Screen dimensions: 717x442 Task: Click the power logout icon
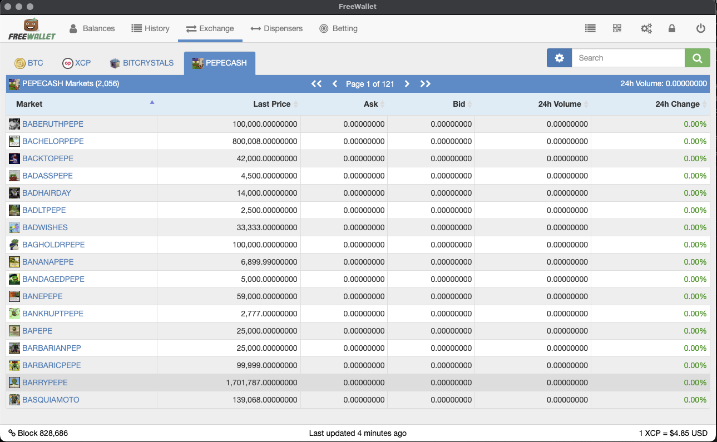click(701, 28)
